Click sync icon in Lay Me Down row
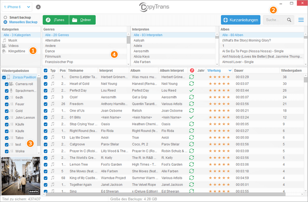Screen dimensions: 308x202 click(191, 137)
